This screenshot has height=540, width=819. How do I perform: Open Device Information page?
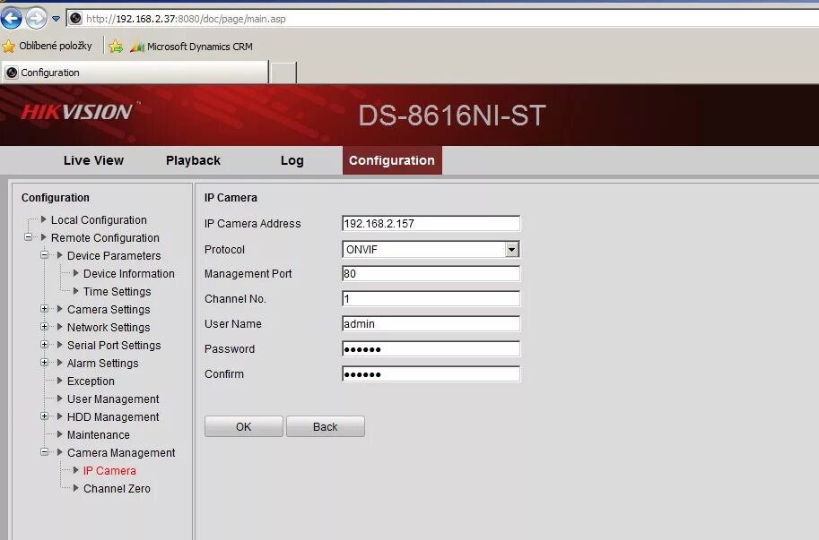129,274
